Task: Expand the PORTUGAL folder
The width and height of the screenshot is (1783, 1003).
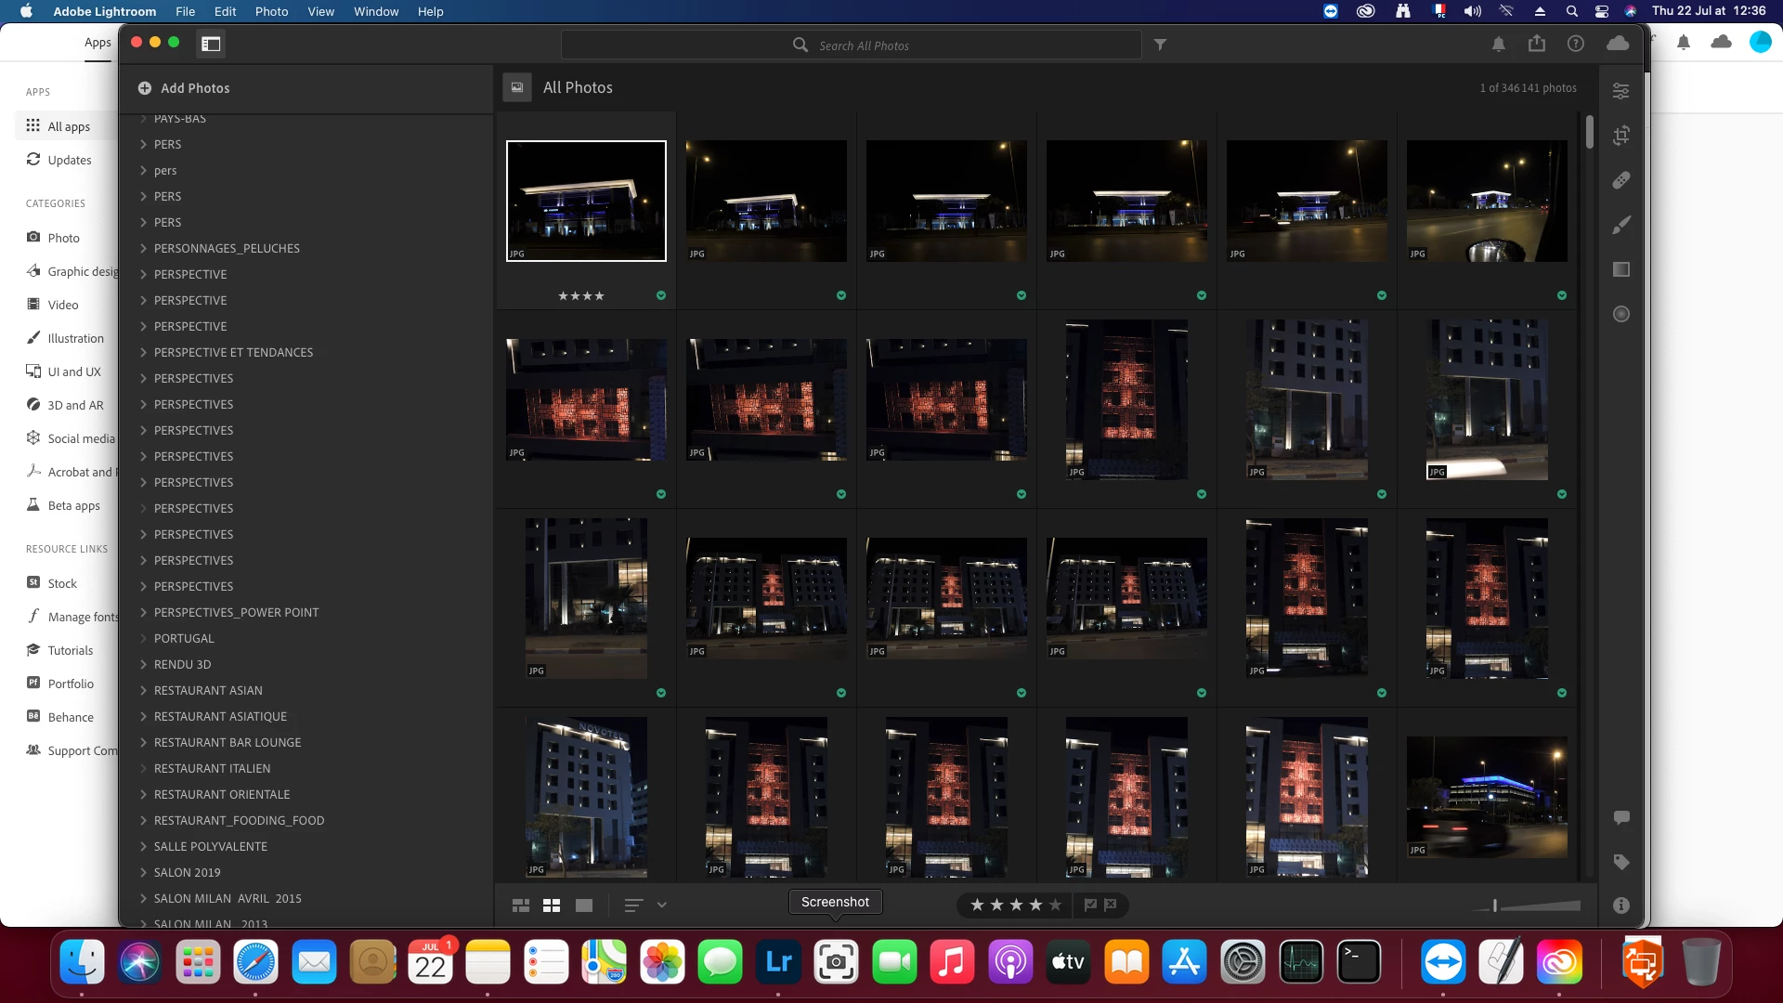Action: 144,638
